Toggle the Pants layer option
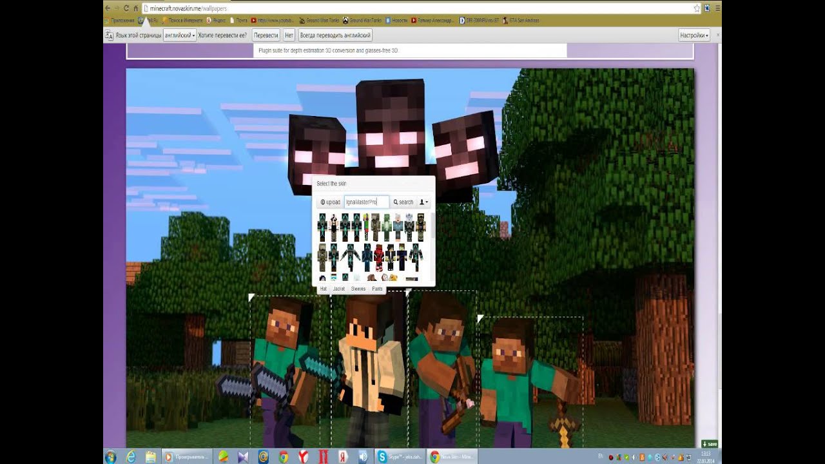This screenshot has height=464, width=825. click(x=377, y=289)
